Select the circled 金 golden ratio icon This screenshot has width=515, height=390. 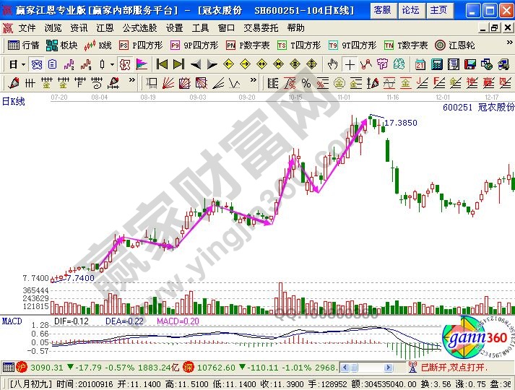[339, 83]
